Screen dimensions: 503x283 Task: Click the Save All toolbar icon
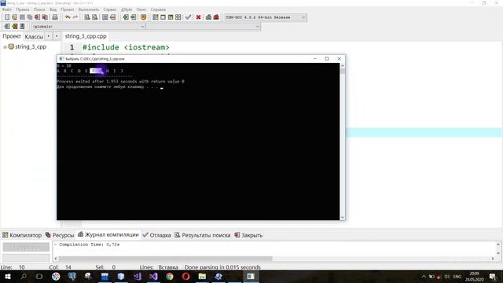coord(30,17)
